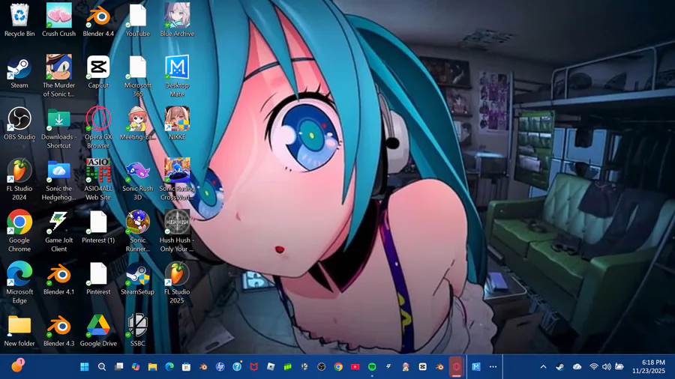Viewport: 675px width, 379px height.
Task: Select the Meeting-Ea... desktop icon
Action: pyautogui.click(x=138, y=124)
